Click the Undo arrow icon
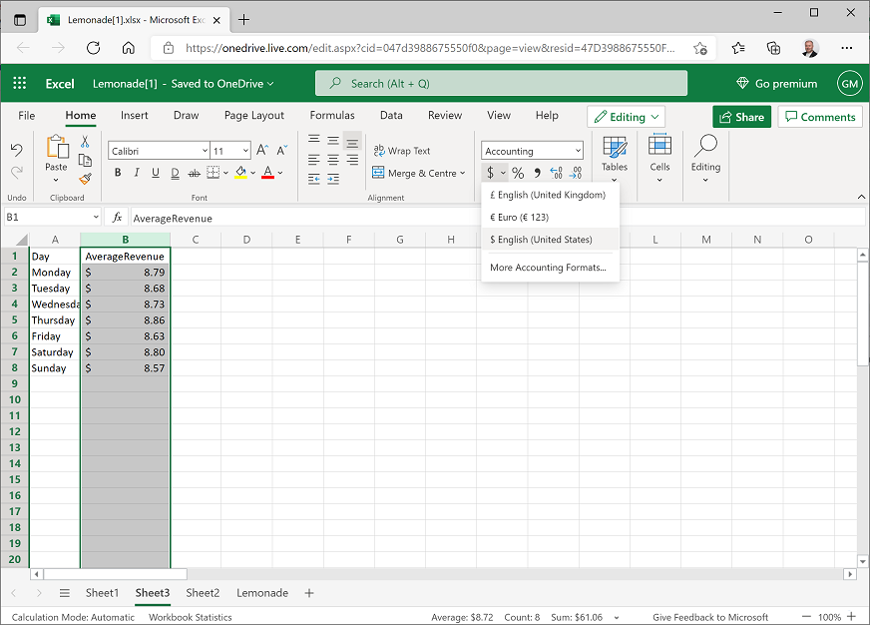 click(16, 150)
